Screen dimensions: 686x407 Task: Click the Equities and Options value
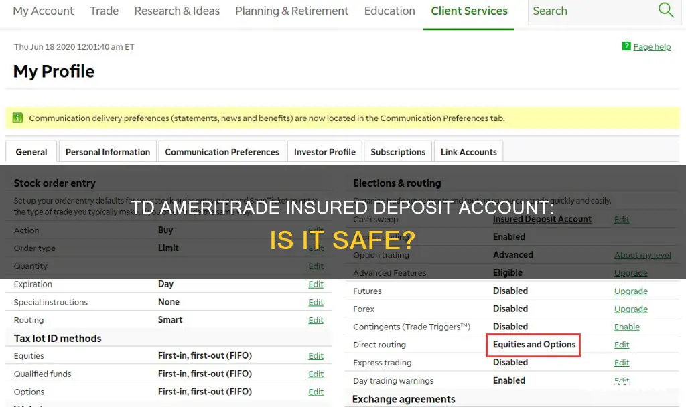pos(534,345)
